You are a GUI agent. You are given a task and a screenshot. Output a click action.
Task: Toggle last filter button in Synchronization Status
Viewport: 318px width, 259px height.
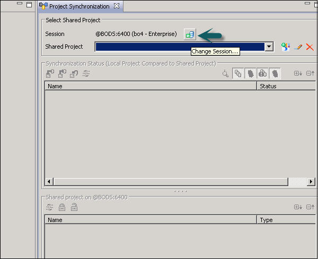click(275, 74)
